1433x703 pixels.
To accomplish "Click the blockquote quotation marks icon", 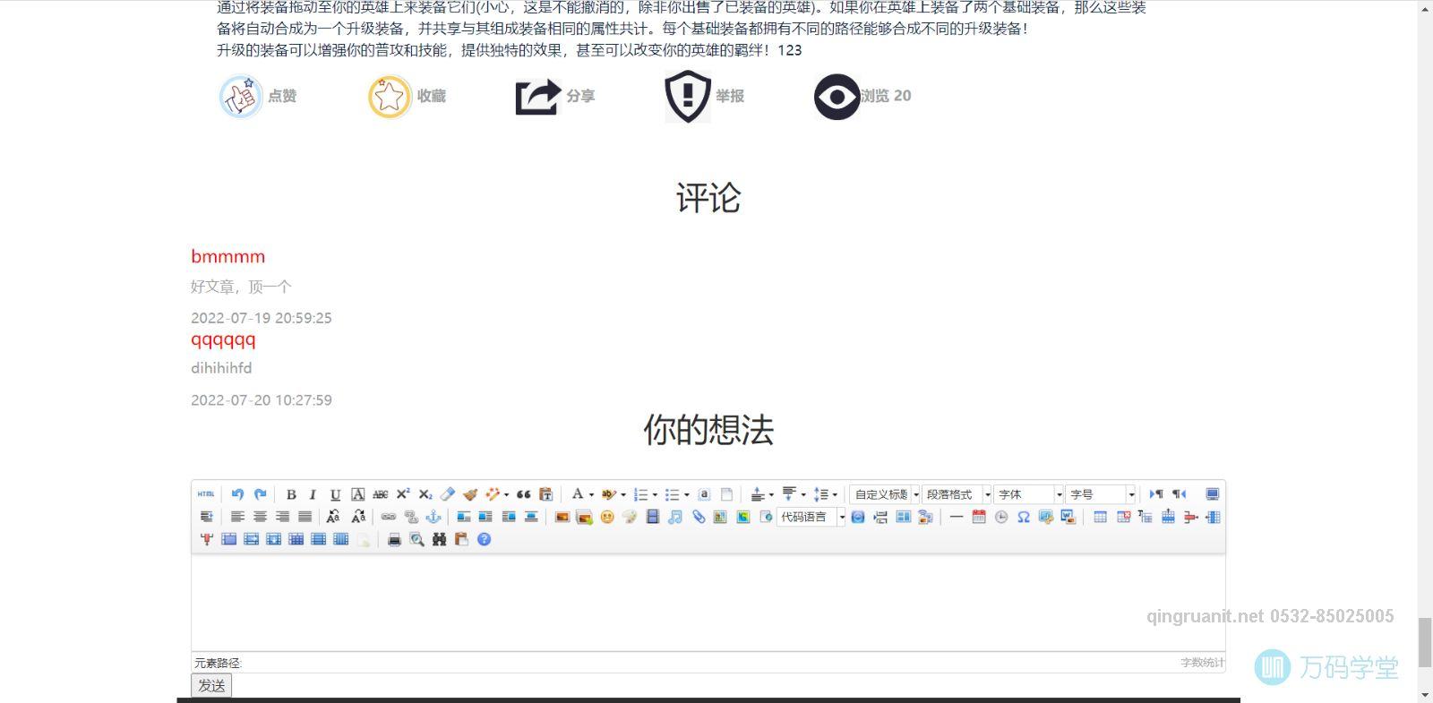I will (x=524, y=494).
